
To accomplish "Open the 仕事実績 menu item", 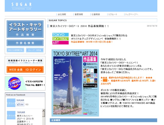I will click(96, 14).
